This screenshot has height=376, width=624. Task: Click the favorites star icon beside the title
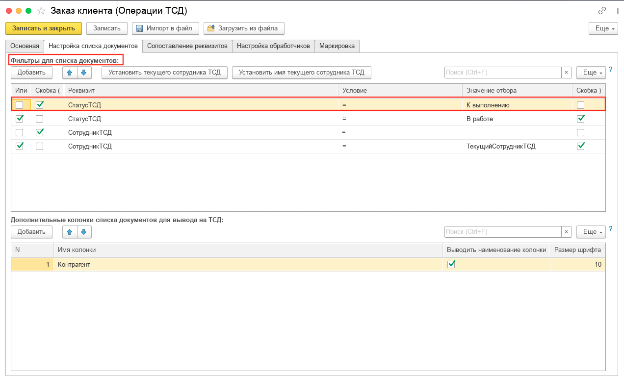point(41,11)
